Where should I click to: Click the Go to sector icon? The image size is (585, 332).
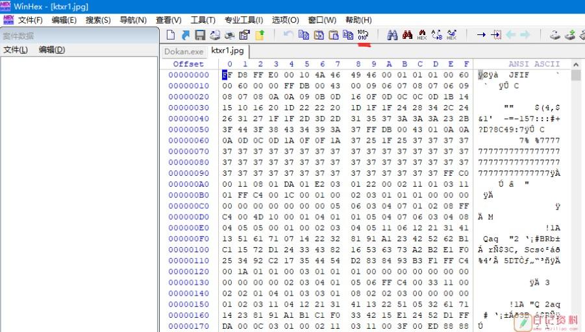point(496,34)
